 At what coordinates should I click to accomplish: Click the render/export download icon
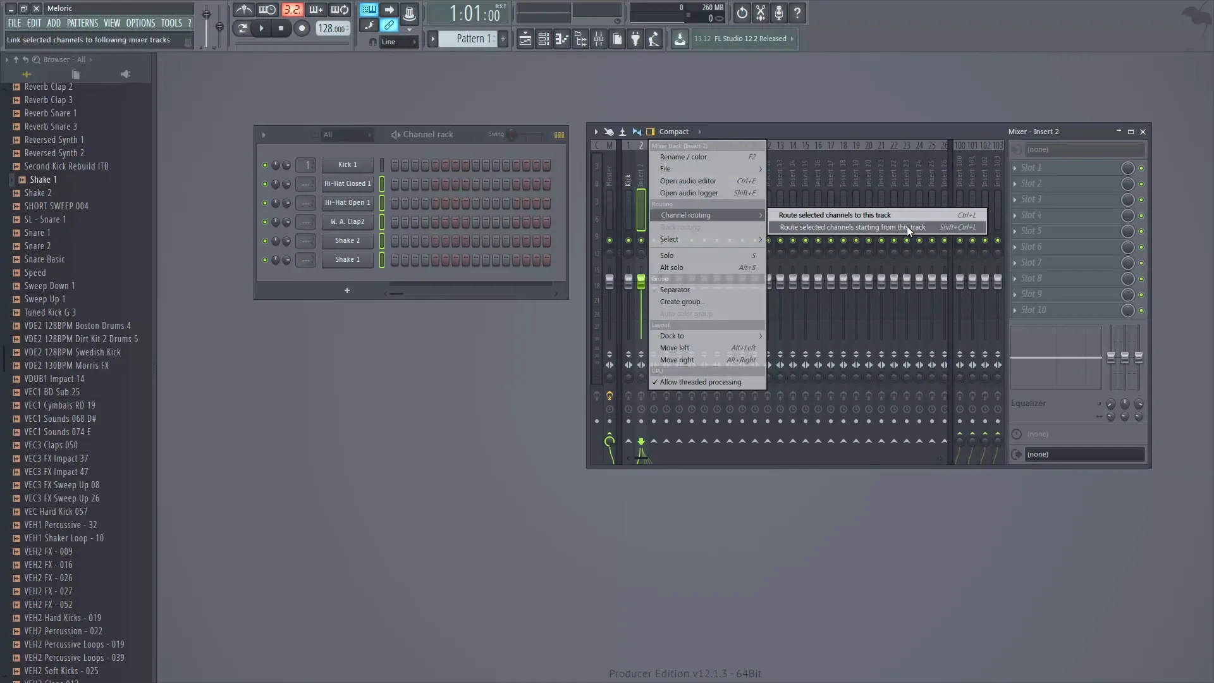tap(680, 39)
